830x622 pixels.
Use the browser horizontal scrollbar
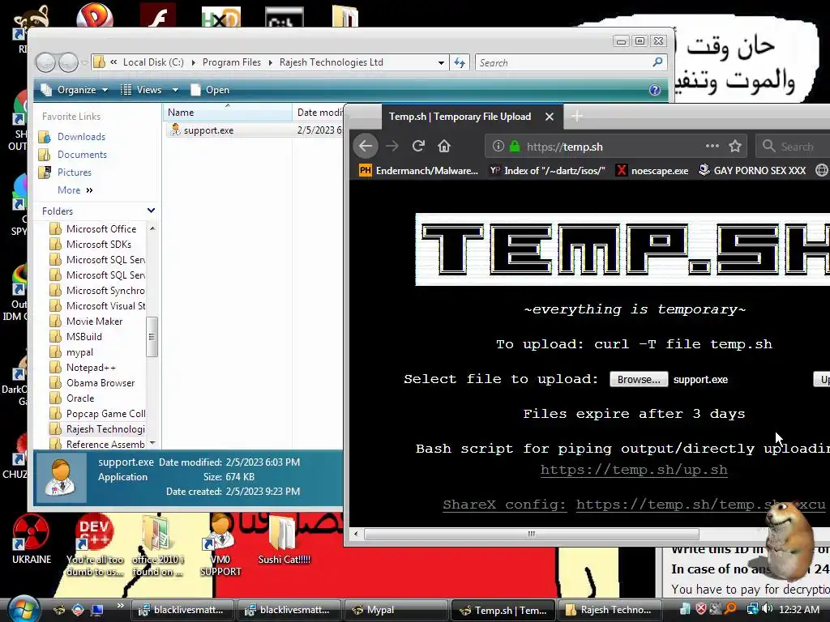[531, 535]
